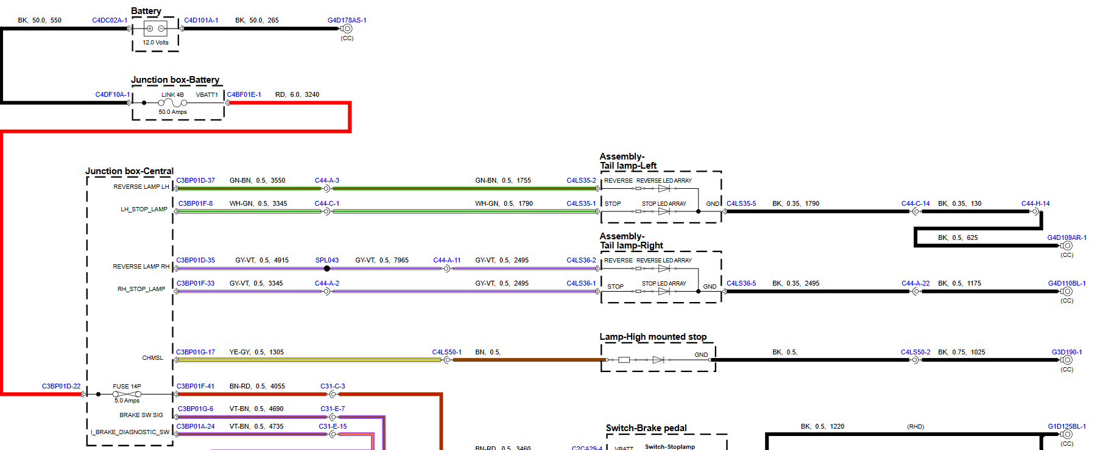Click right tail lamp STOP LED ARRAY diode

[x=664, y=292]
